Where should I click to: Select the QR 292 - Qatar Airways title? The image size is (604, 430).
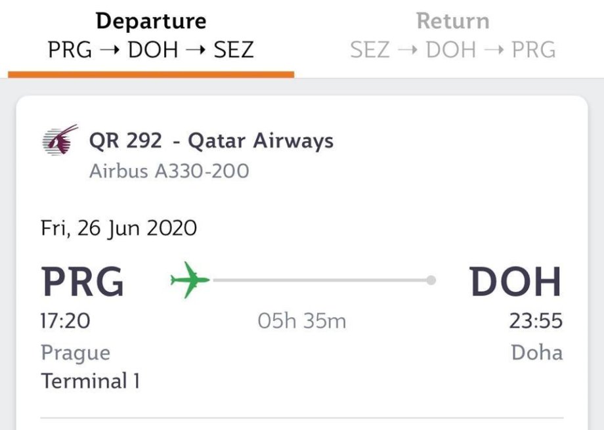pyautogui.click(x=211, y=140)
